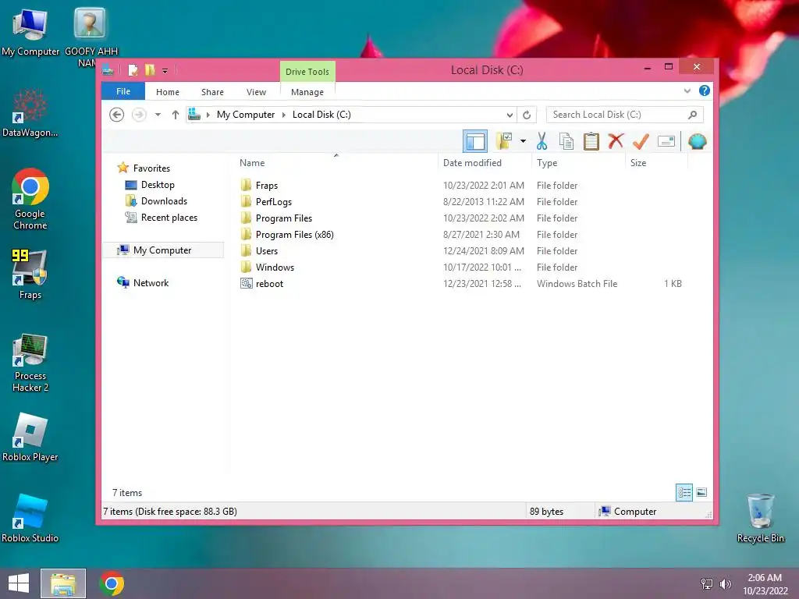Switch to the Manage ribbon tab
This screenshot has height=599, width=799.
pyautogui.click(x=307, y=92)
